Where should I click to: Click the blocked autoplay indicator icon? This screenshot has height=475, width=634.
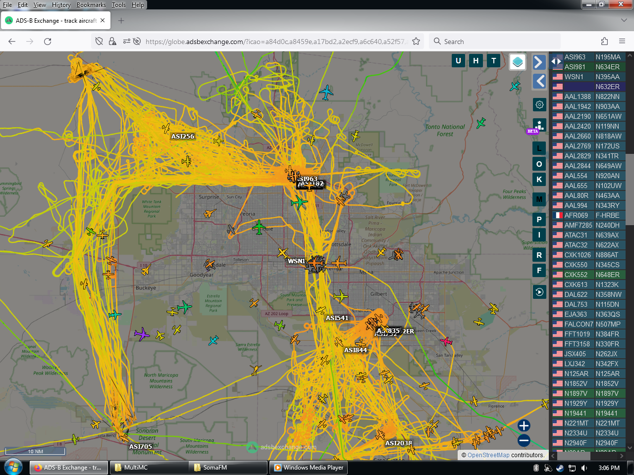[x=137, y=42]
